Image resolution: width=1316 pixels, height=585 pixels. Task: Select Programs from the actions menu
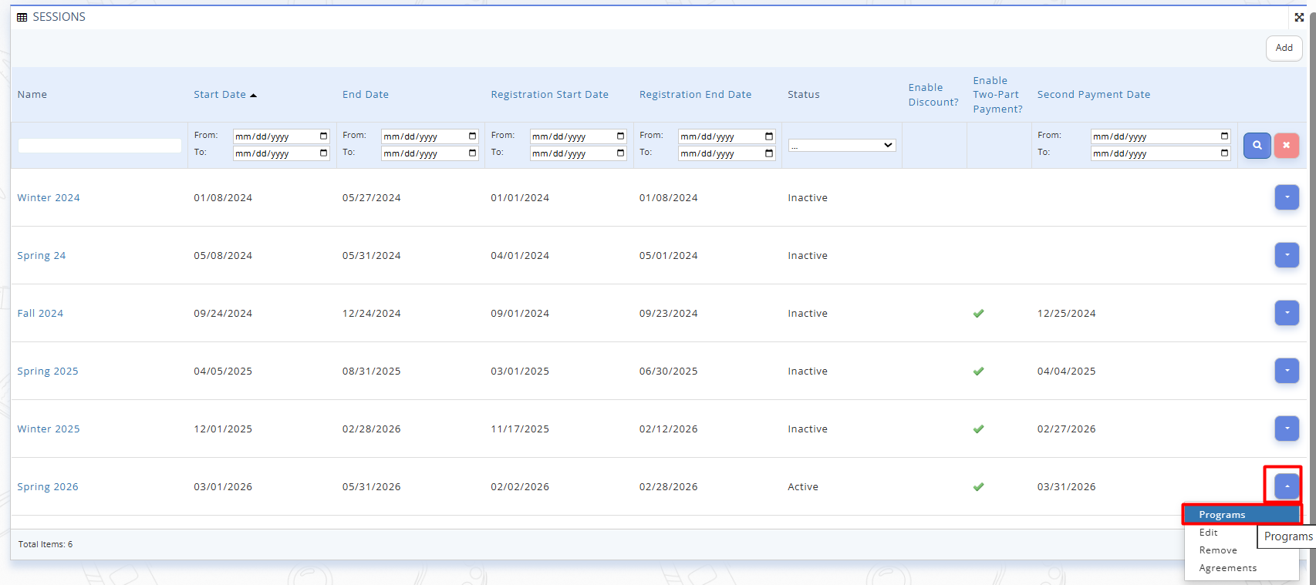click(1222, 515)
